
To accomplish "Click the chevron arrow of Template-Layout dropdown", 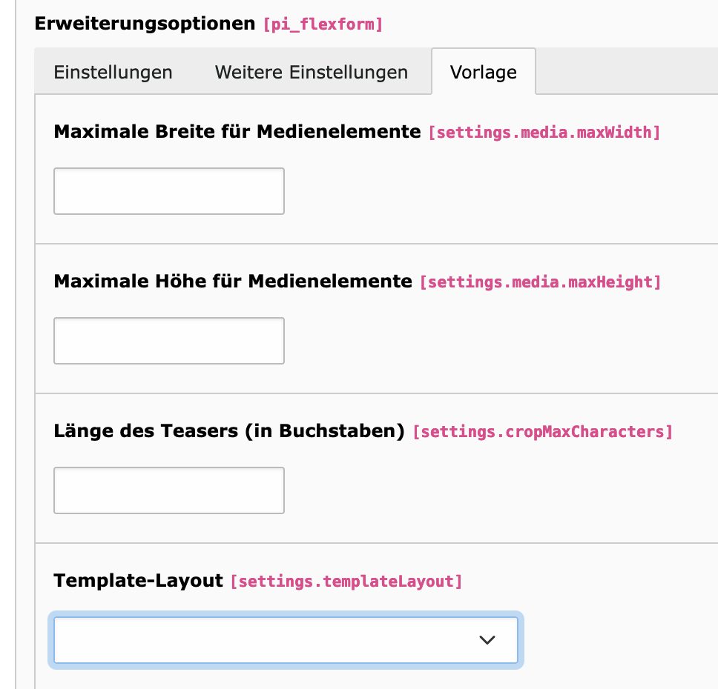I will [x=487, y=640].
